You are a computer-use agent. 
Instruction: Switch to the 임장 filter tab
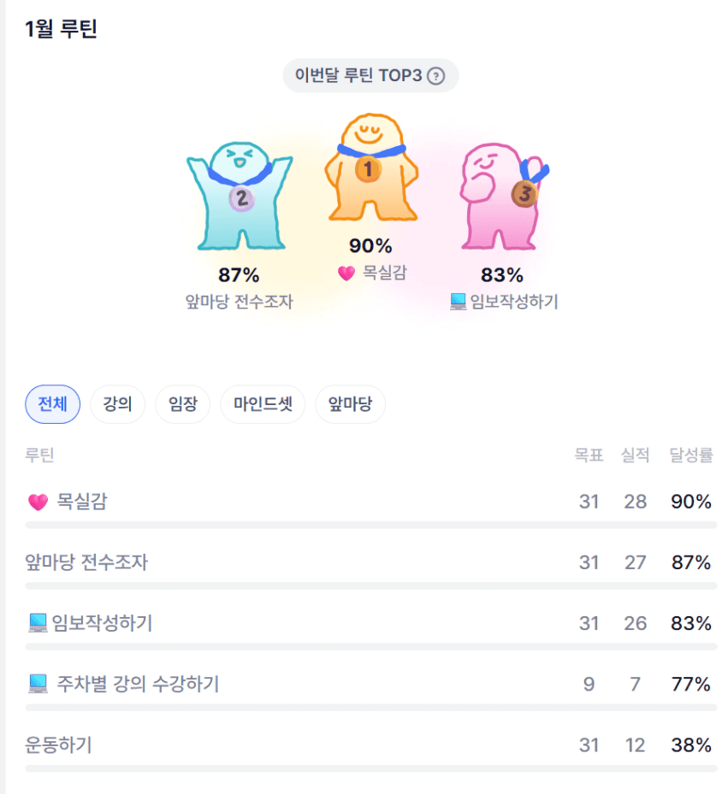pyautogui.click(x=182, y=404)
